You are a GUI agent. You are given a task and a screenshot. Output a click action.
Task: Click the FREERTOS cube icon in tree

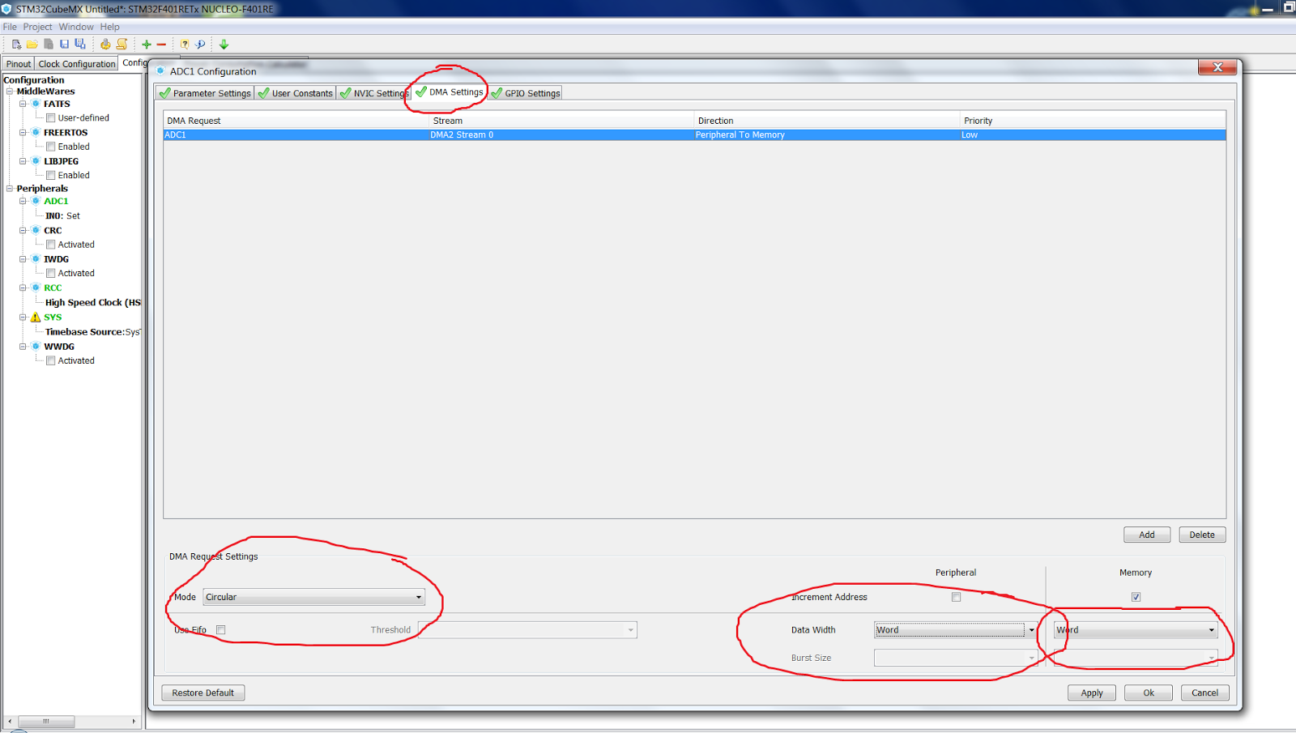36,132
